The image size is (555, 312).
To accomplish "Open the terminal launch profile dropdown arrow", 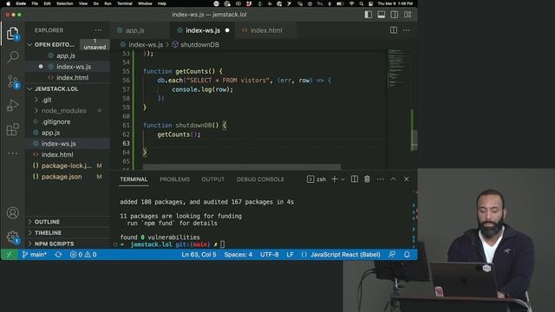I will click(x=343, y=179).
